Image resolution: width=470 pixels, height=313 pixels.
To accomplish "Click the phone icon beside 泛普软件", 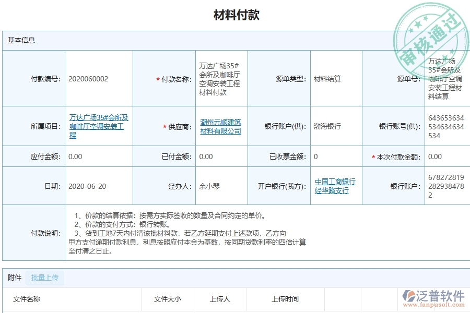I will pyautogui.click(x=410, y=296).
